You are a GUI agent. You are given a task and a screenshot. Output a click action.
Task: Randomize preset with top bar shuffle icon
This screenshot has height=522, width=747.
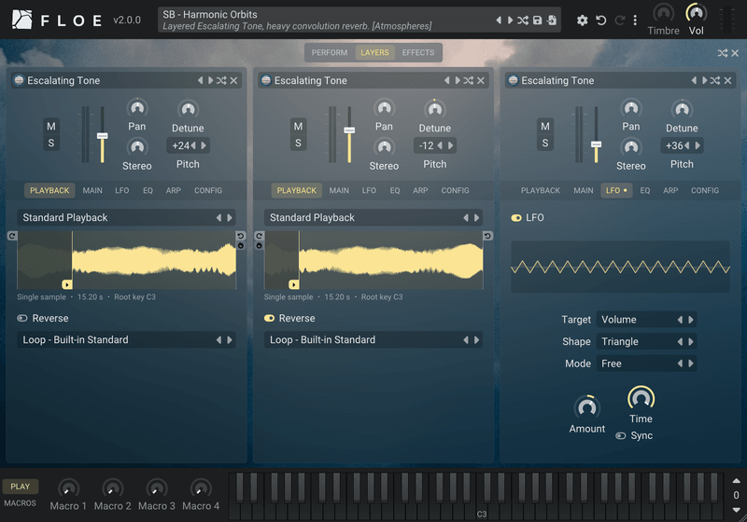click(523, 21)
